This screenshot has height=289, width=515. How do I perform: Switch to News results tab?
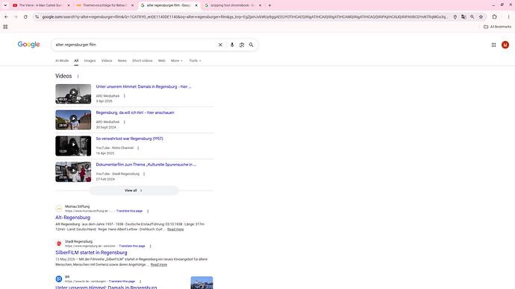click(122, 60)
